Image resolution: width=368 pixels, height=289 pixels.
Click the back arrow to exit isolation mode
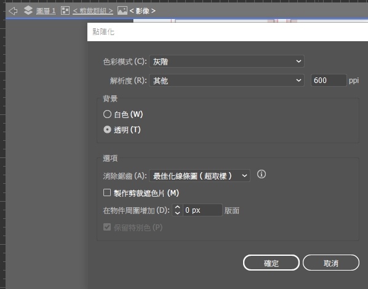pyautogui.click(x=13, y=11)
